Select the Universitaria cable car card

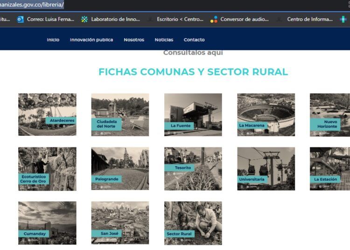[x=266, y=168]
